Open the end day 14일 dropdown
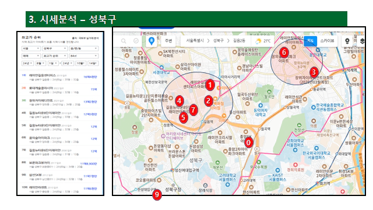The height and width of the screenshot is (210, 373). pyautogui.click(x=93, y=64)
